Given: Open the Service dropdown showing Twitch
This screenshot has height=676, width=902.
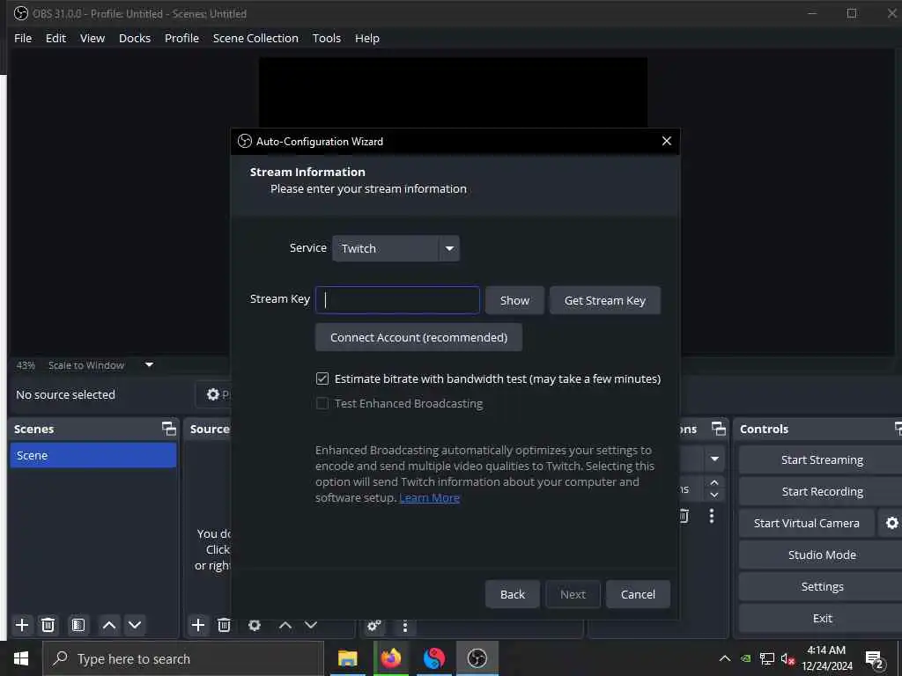Looking at the screenshot, I should [396, 248].
